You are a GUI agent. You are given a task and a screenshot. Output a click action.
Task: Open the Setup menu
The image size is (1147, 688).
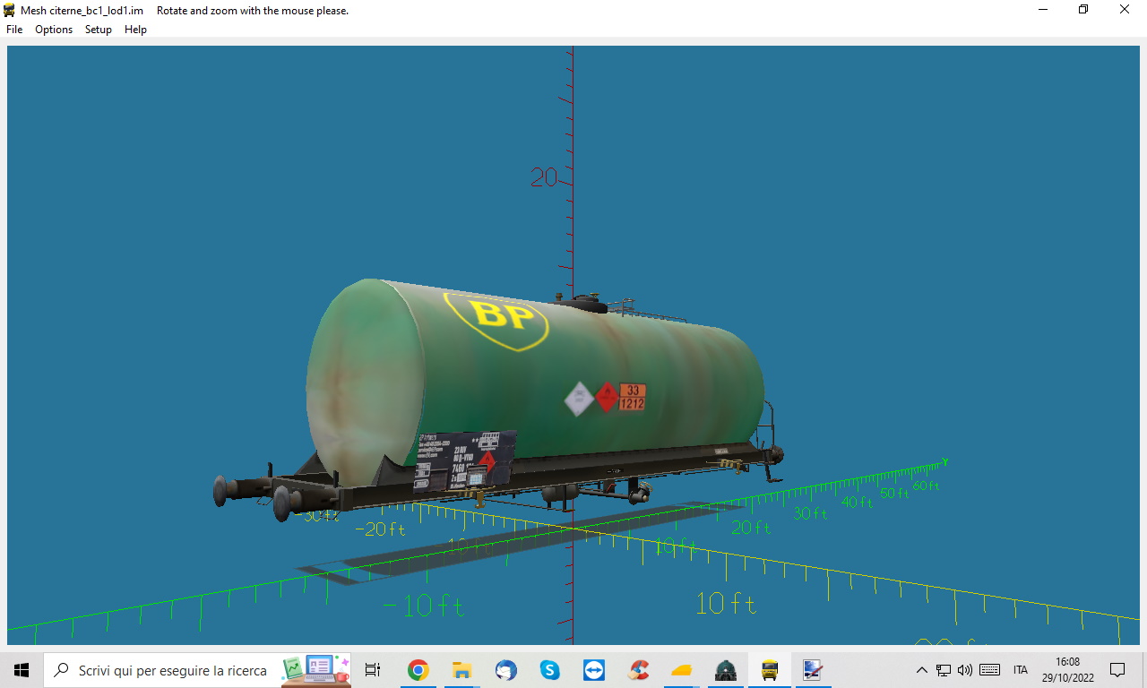click(x=99, y=30)
